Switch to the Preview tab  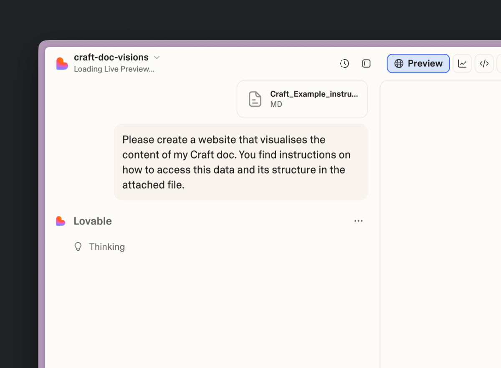418,63
